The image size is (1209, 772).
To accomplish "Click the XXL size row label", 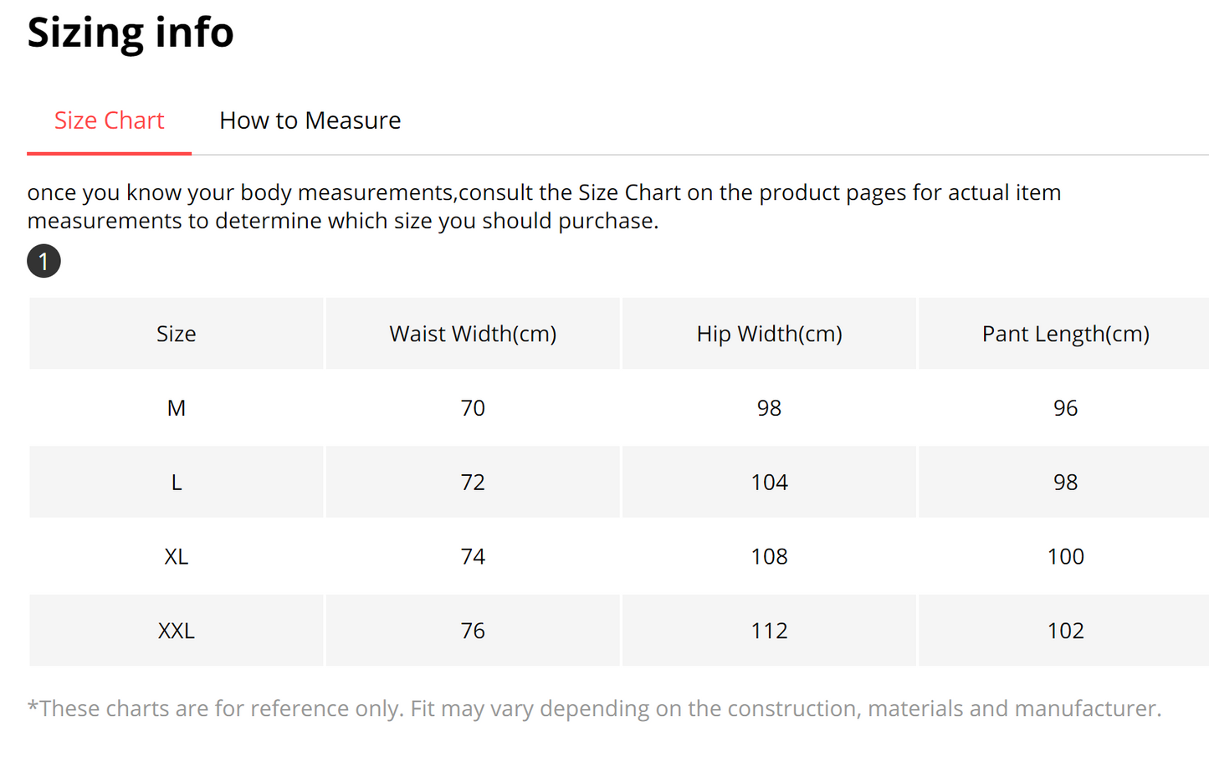I will pos(177,631).
